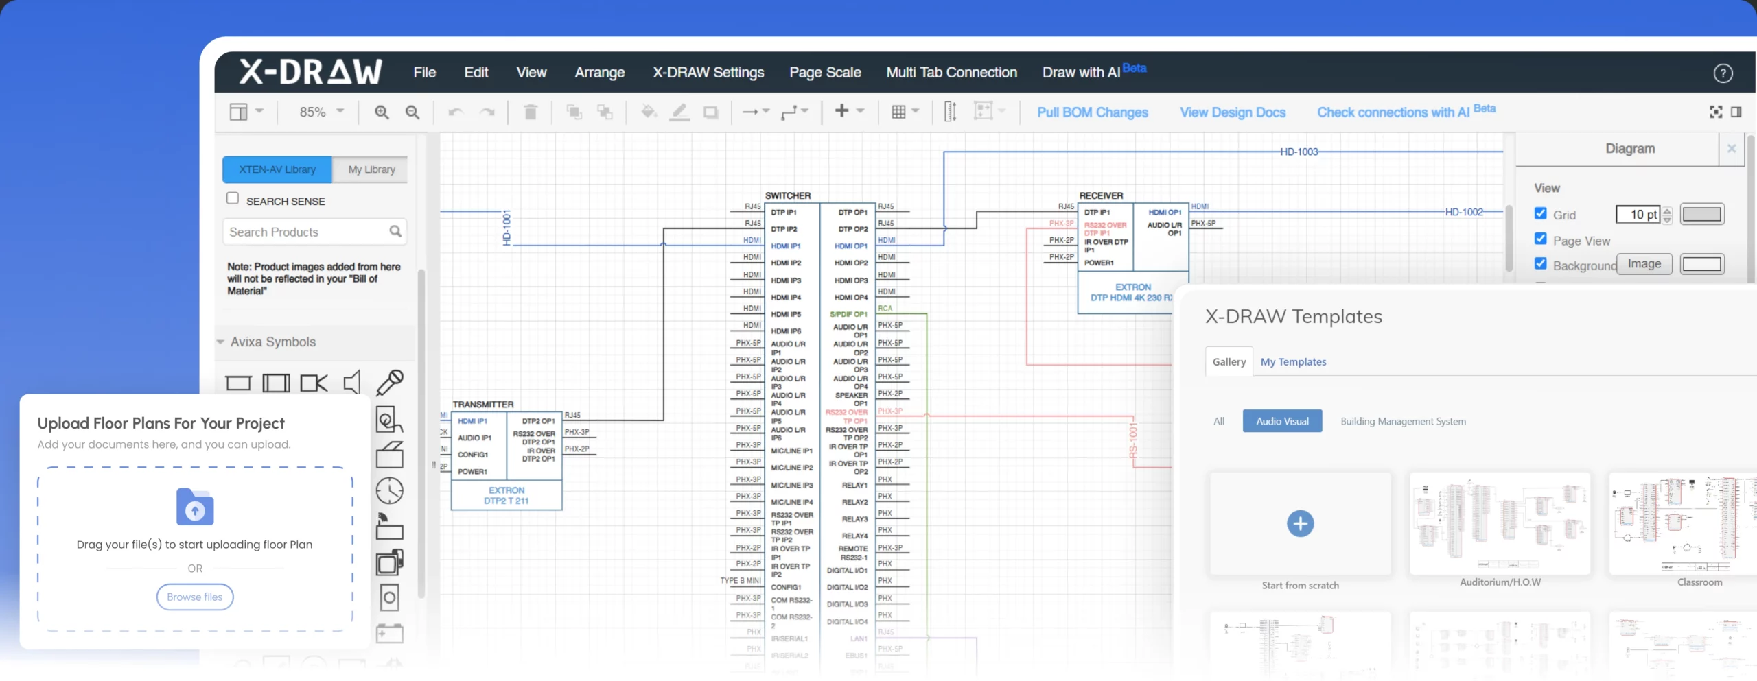The image size is (1757, 681).
Task: Toggle the format panel icon
Action: pyautogui.click(x=1736, y=112)
